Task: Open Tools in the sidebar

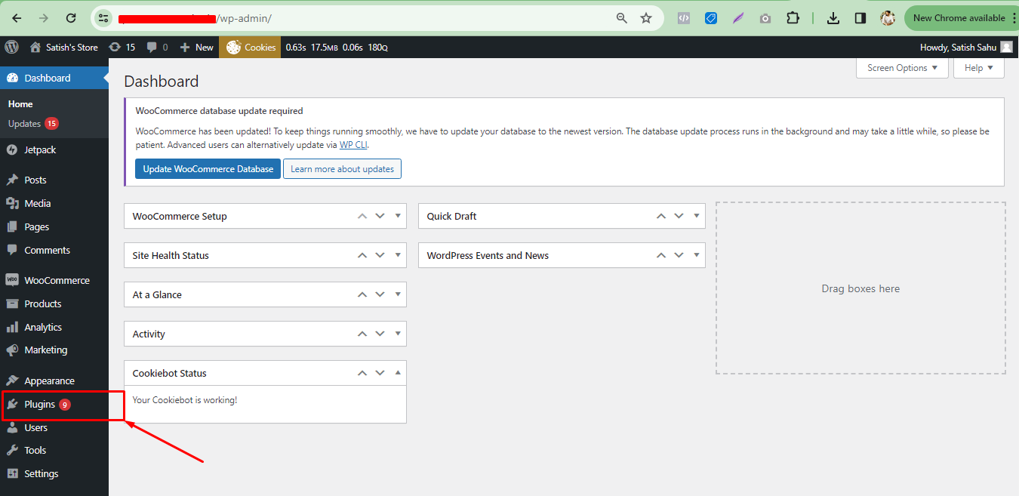Action: [x=54, y=450]
